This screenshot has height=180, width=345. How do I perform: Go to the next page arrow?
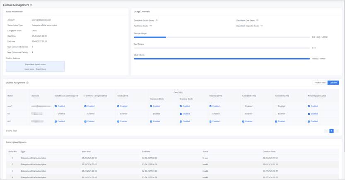337,131
